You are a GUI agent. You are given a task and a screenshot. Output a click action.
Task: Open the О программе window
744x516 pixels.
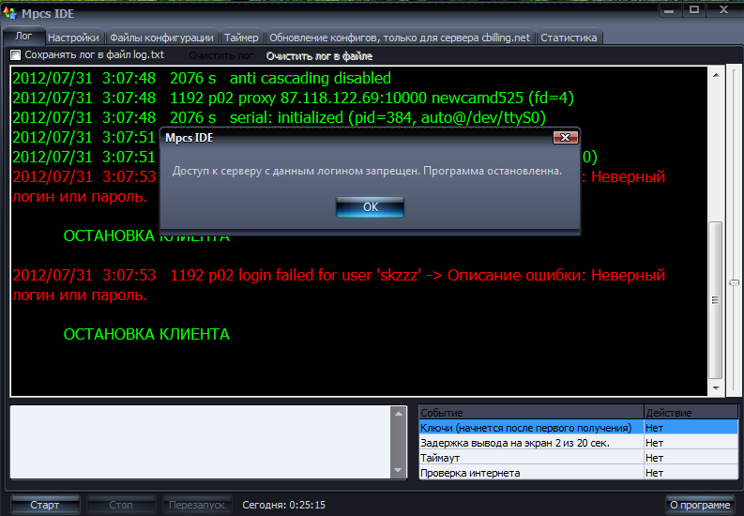click(699, 505)
